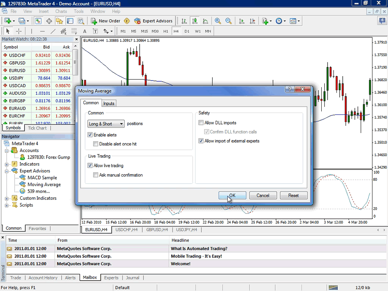The width and height of the screenshot is (388, 291).
Task: Click the zoom out magnifier icon
Action: click(x=228, y=21)
